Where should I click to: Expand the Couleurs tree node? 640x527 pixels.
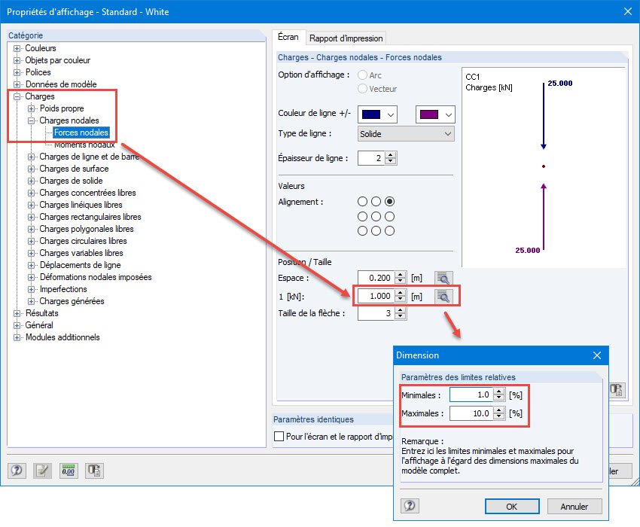pyautogui.click(x=17, y=49)
